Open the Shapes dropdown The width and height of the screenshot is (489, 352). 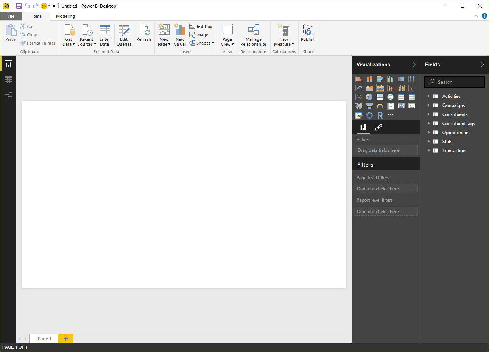tap(202, 43)
